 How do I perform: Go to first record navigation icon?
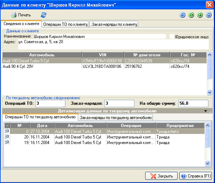pyautogui.click(x=182, y=15)
